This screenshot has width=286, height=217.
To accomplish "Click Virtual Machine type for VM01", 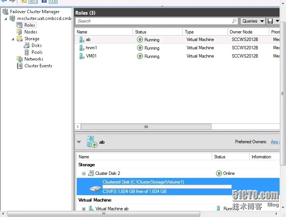I will coord(200,56).
